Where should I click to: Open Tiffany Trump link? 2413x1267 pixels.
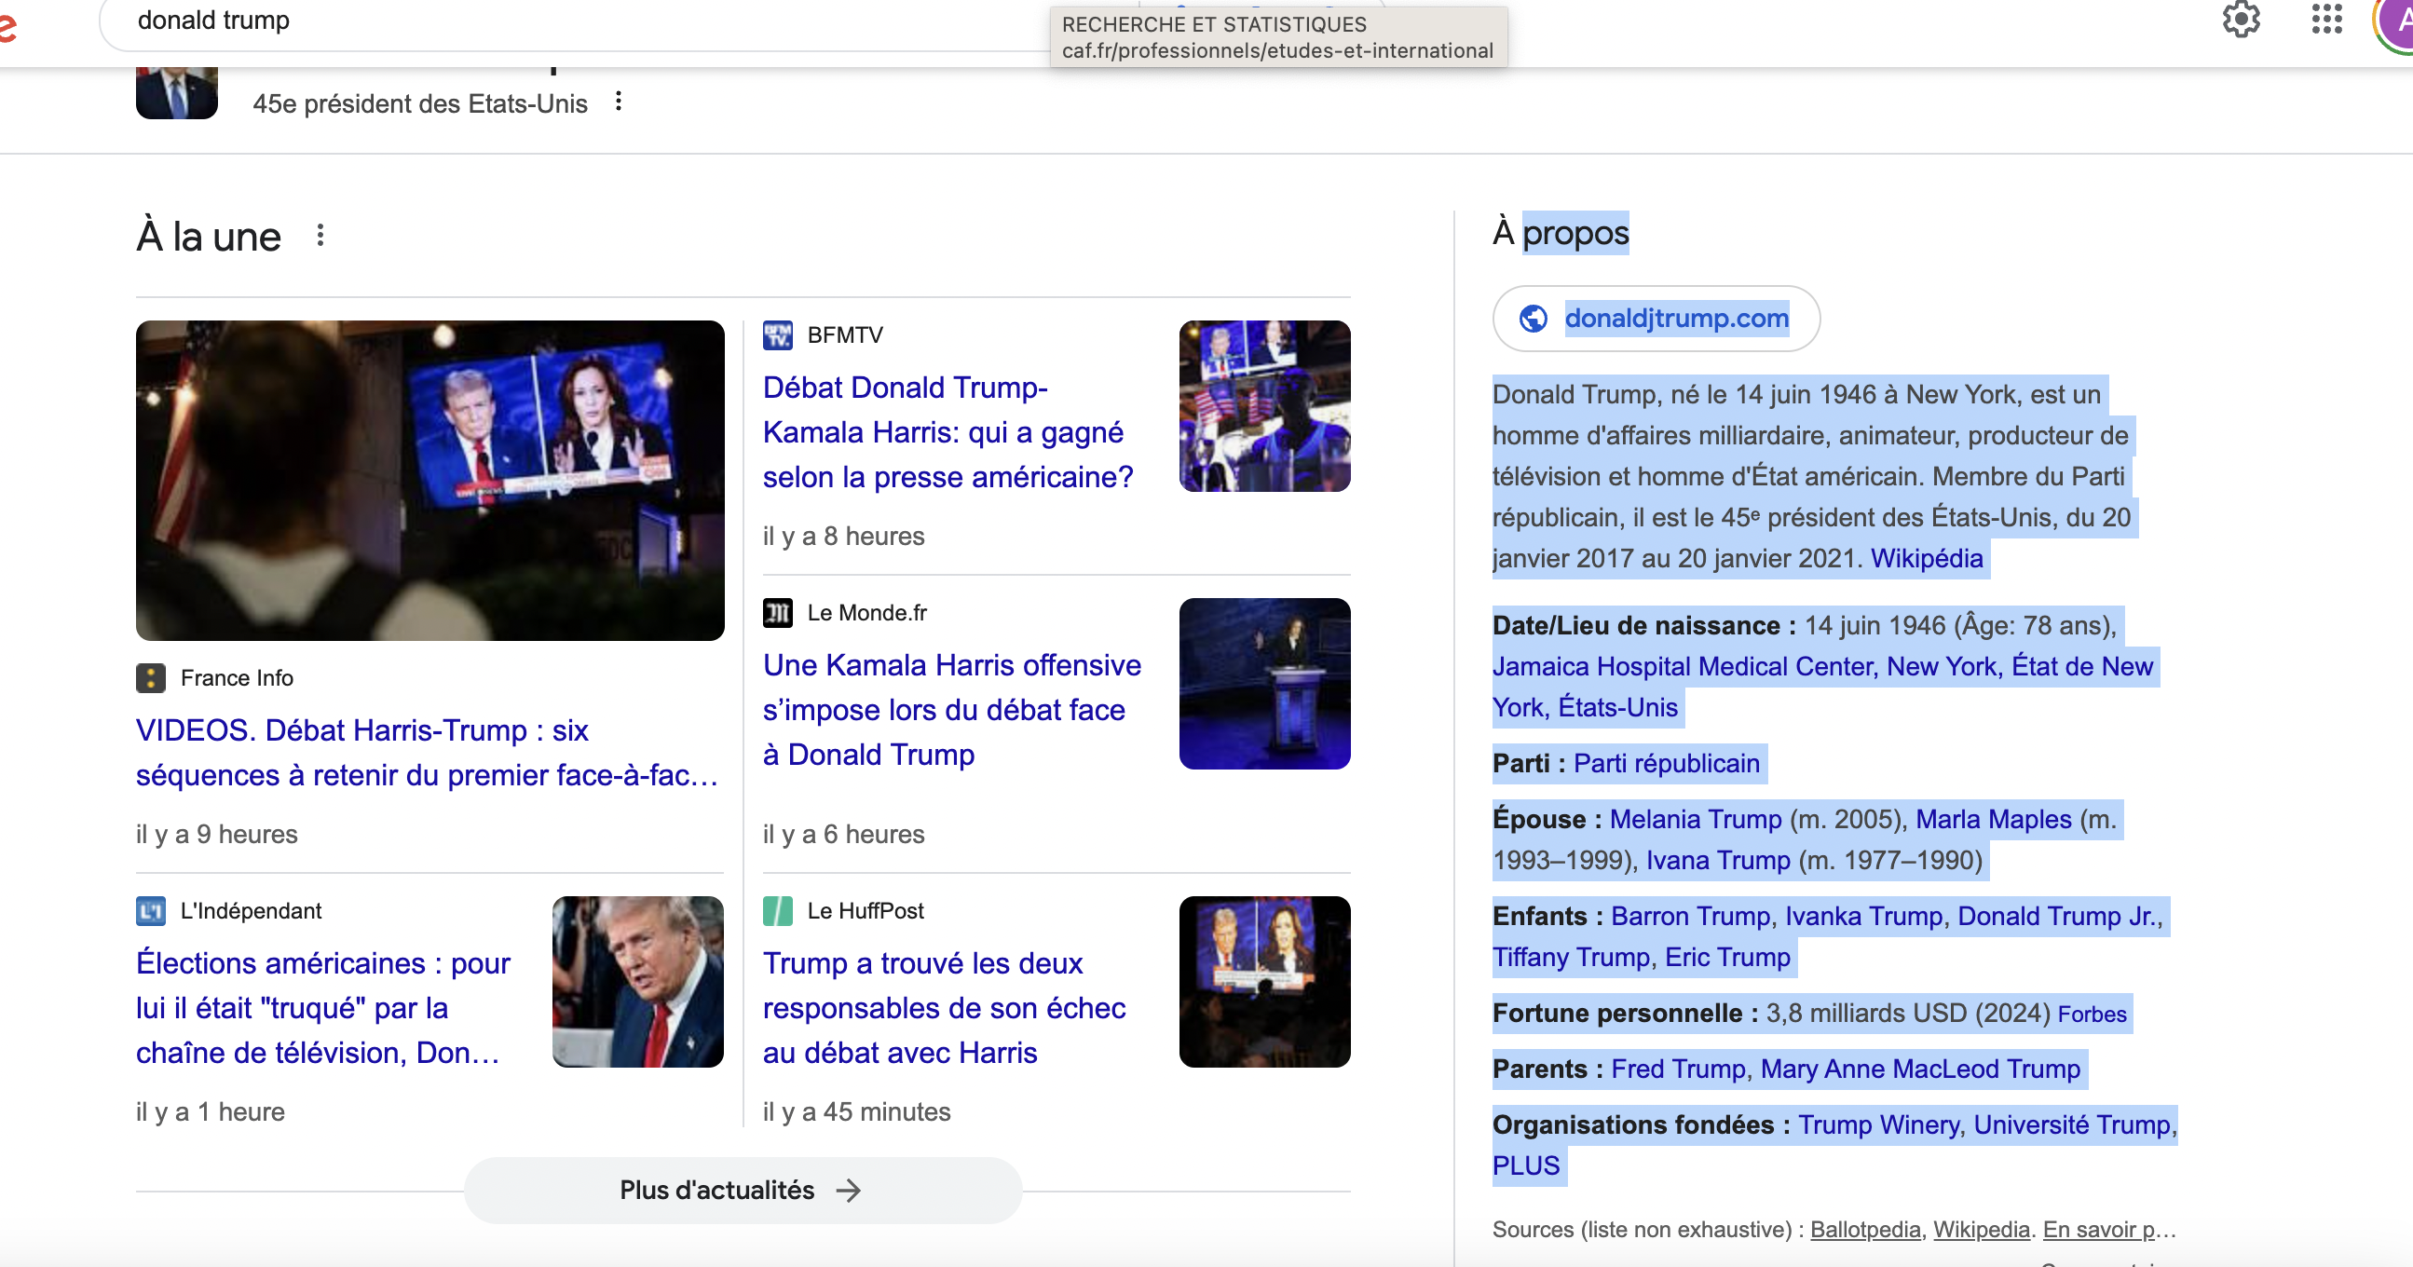(1571, 958)
